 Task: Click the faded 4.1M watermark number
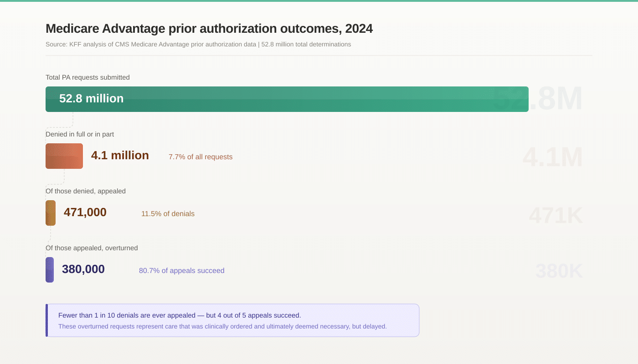coord(552,157)
